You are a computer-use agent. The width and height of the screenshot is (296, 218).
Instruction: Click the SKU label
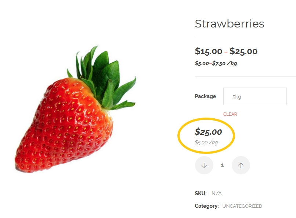[201, 193]
